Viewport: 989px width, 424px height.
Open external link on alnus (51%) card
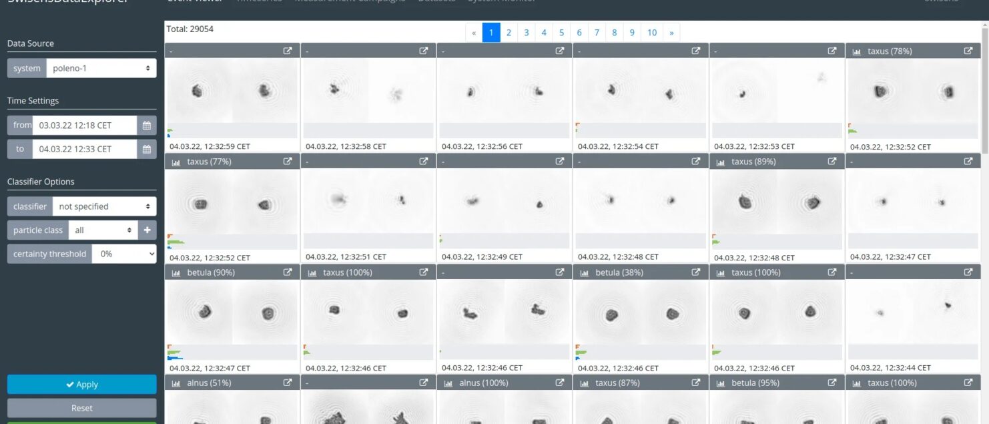point(288,383)
